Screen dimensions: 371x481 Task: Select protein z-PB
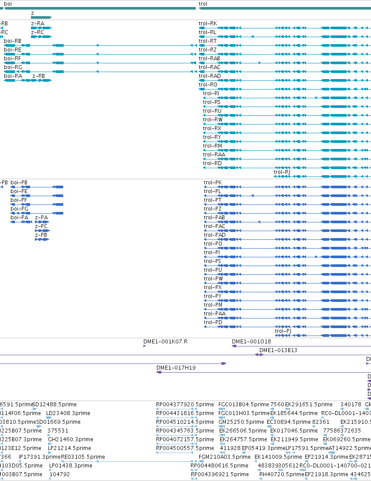(42, 239)
